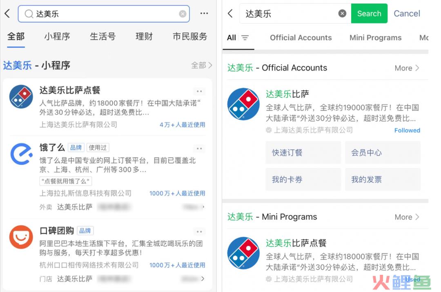Open options dots for 口碑团购
The width and height of the screenshot is (441, 292).
point(199,231)
